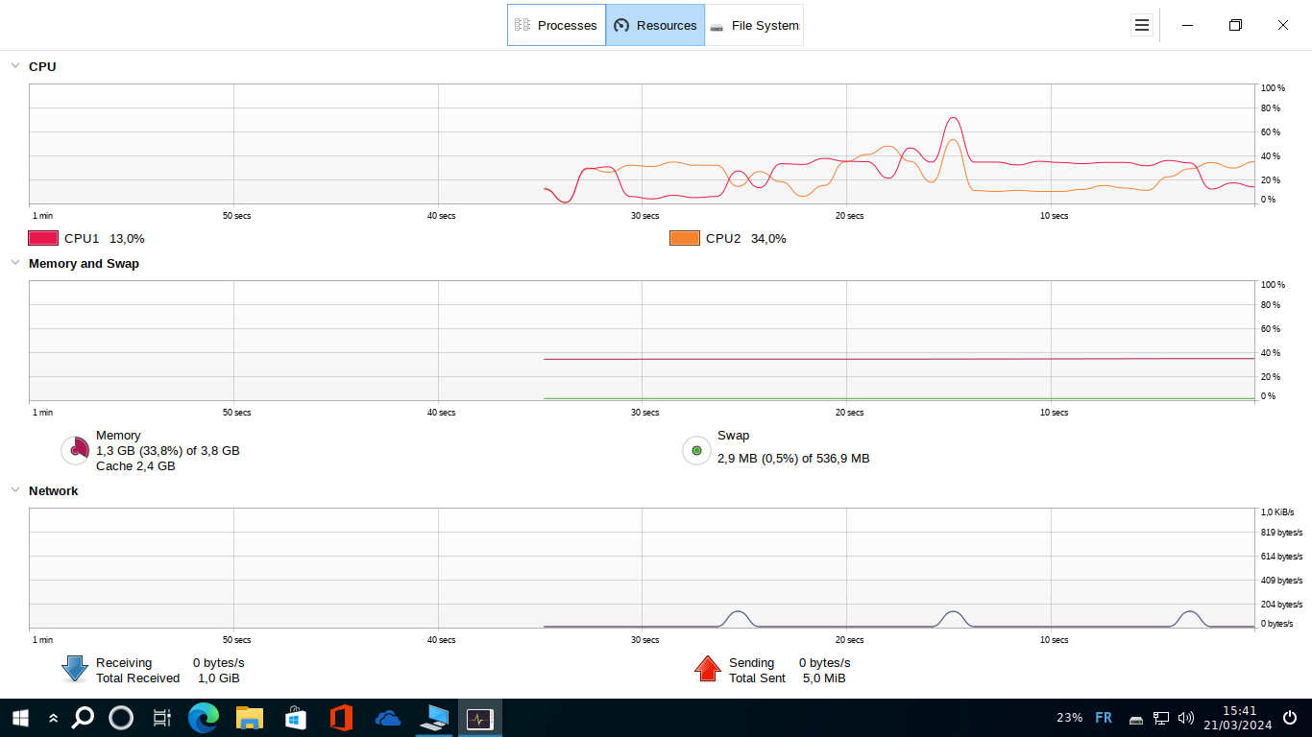This screenshot has width=1312, height=737.
Task: Change the CPU1 red color swatch
Action: pyautogui.click(x=43, y=238)
